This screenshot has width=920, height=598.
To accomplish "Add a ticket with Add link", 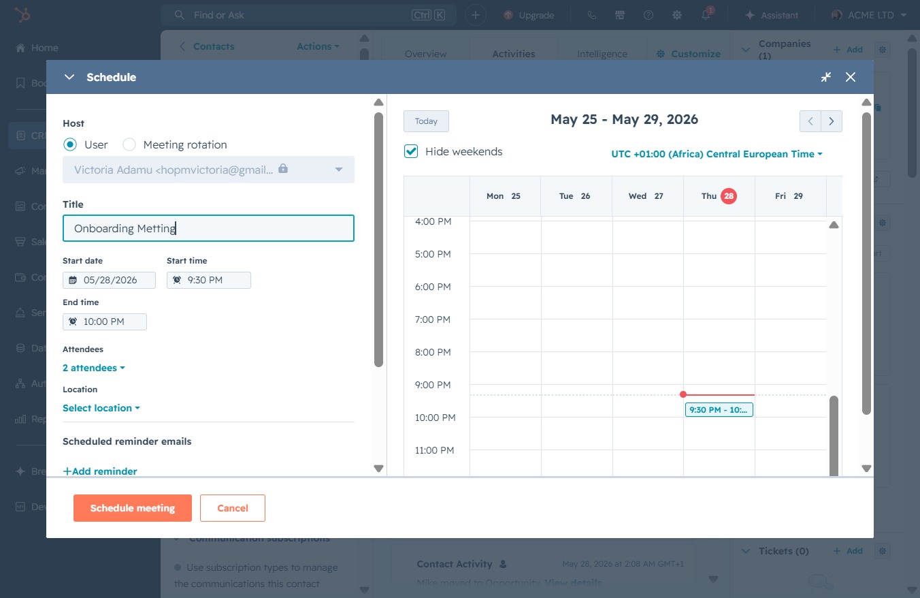I will pyautogui.click(x=848, y=551).
